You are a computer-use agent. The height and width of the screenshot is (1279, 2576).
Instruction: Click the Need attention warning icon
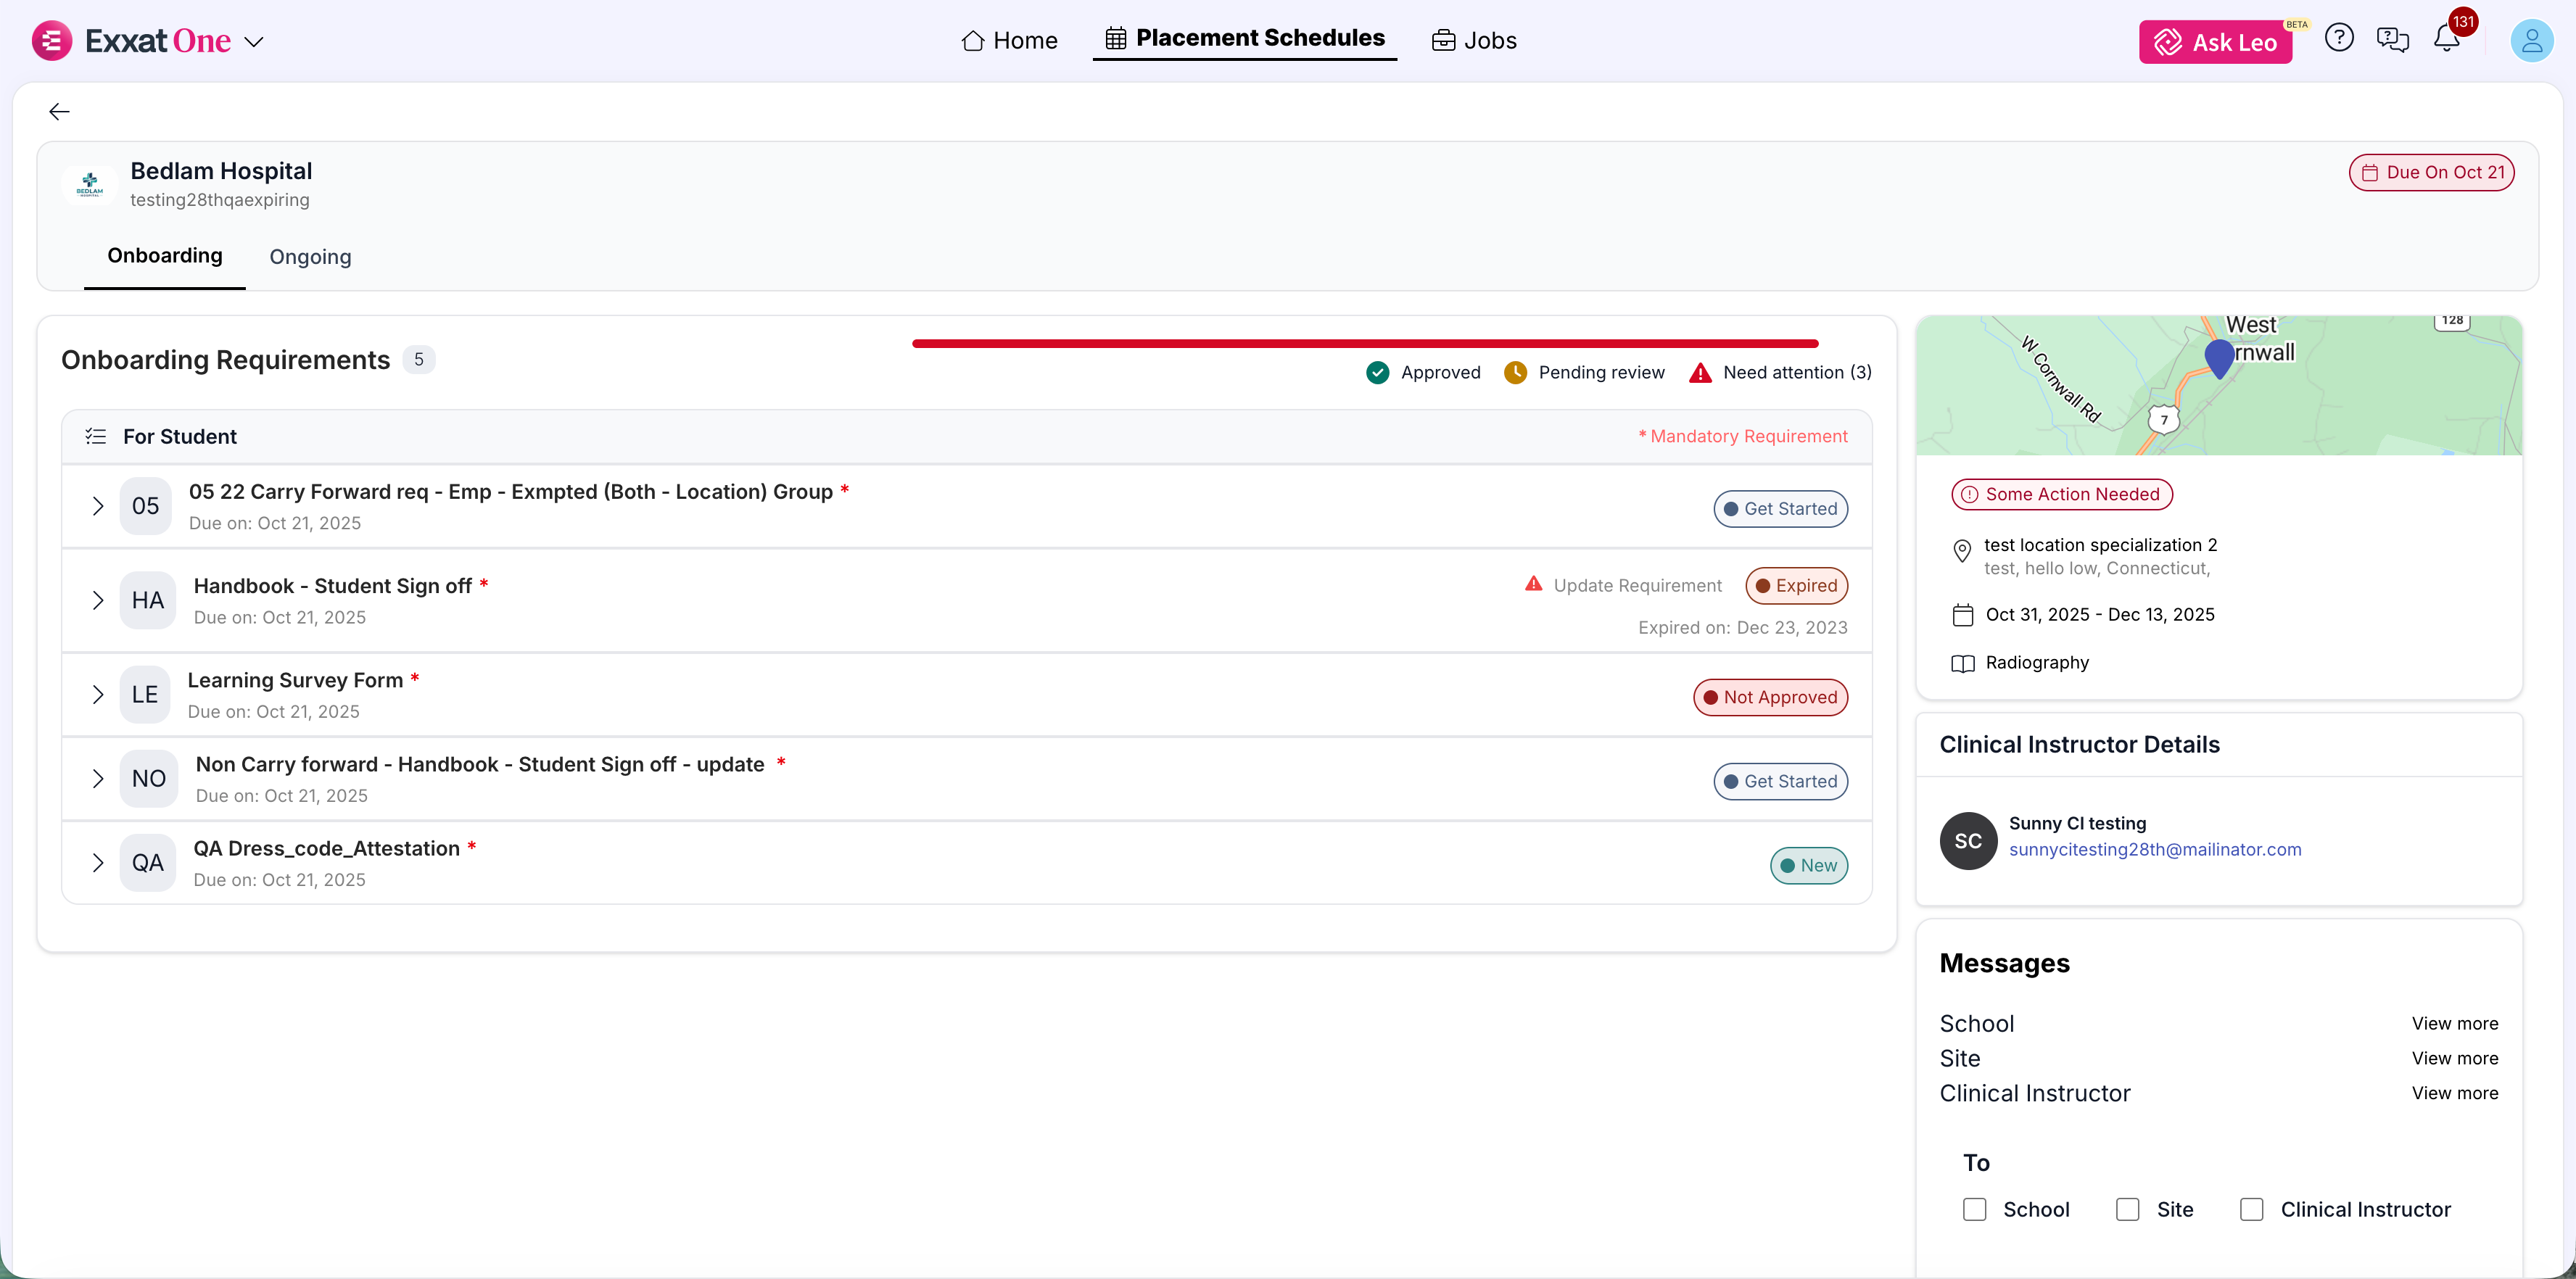pos(1700,373)
